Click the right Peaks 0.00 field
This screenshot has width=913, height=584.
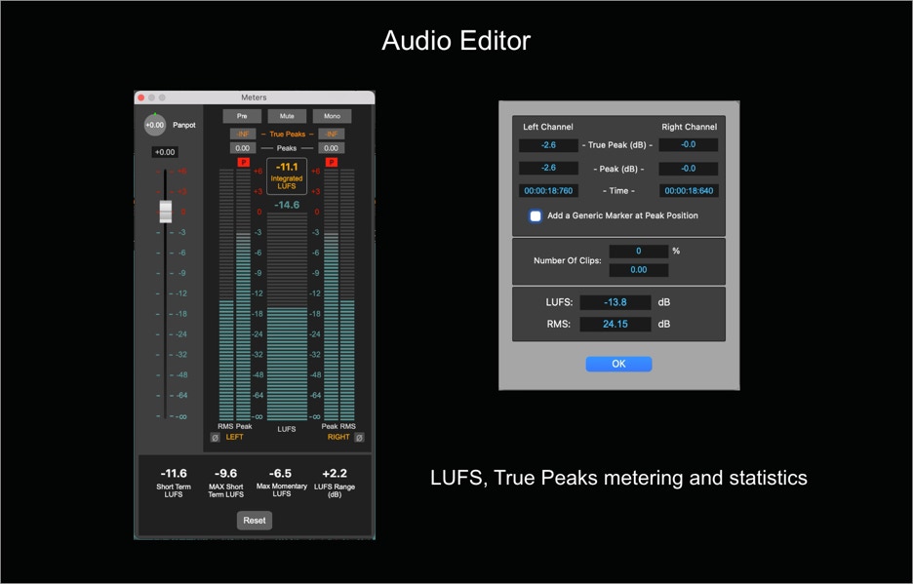pyautogui.click(x=332, y=148)
